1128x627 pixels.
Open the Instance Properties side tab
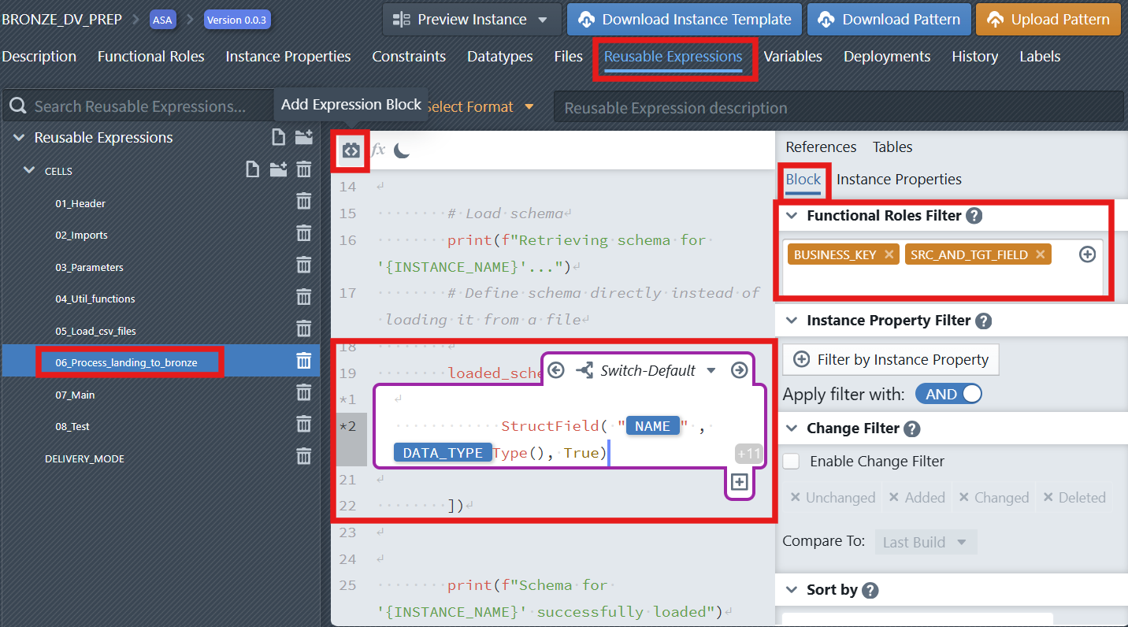coord(899,180)
